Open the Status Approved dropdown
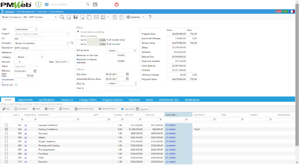 pos(36,66)
